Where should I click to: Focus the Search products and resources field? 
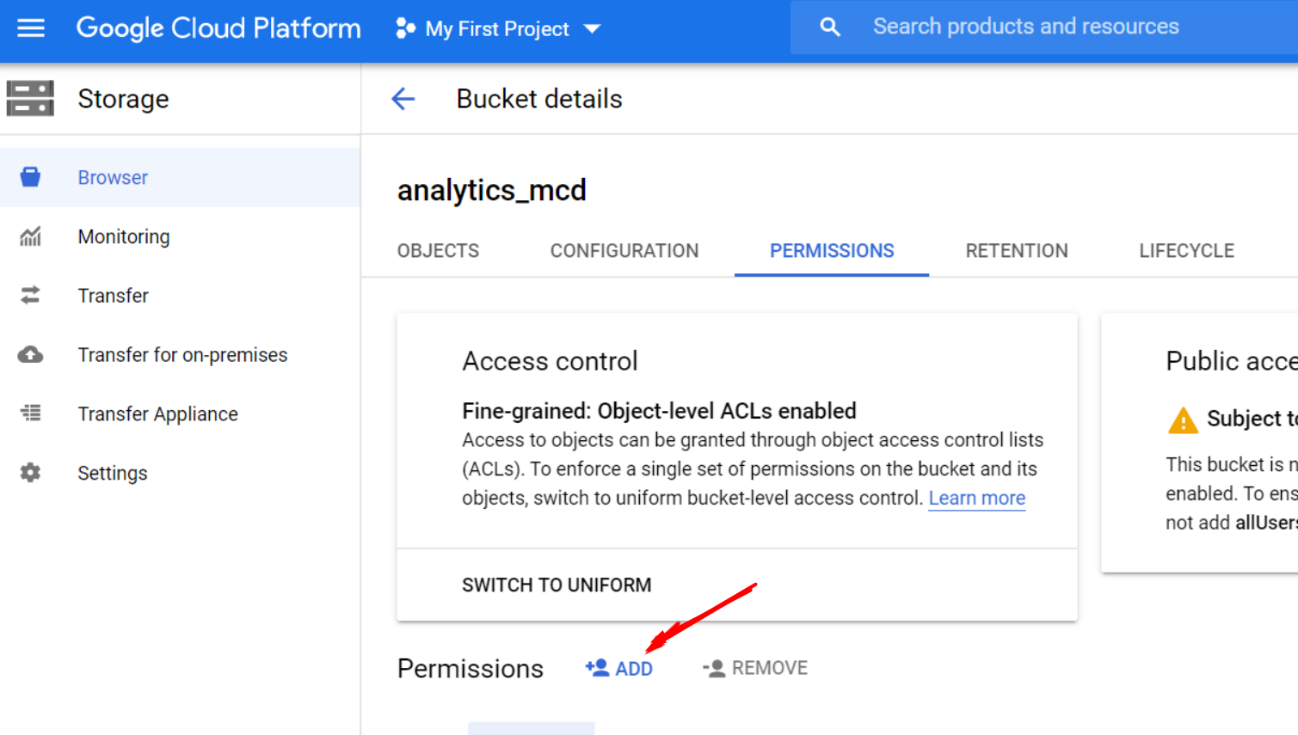tap(1044, 28)
